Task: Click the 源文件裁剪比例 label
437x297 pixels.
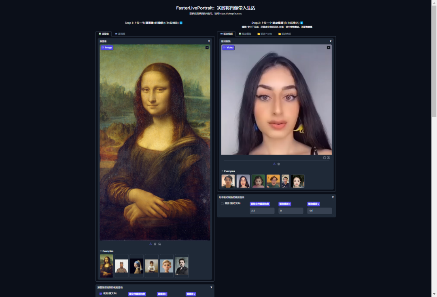Action: [x=137, y=294]
